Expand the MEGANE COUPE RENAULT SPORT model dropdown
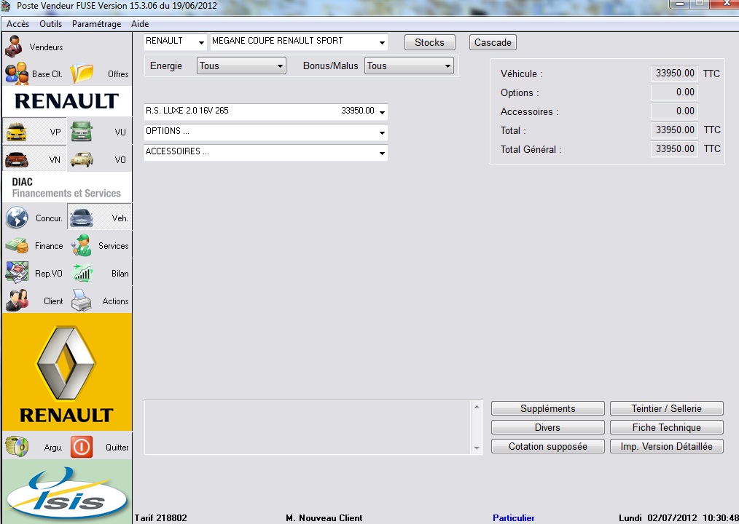Screen dimensions: 739x524 point(382,42)
